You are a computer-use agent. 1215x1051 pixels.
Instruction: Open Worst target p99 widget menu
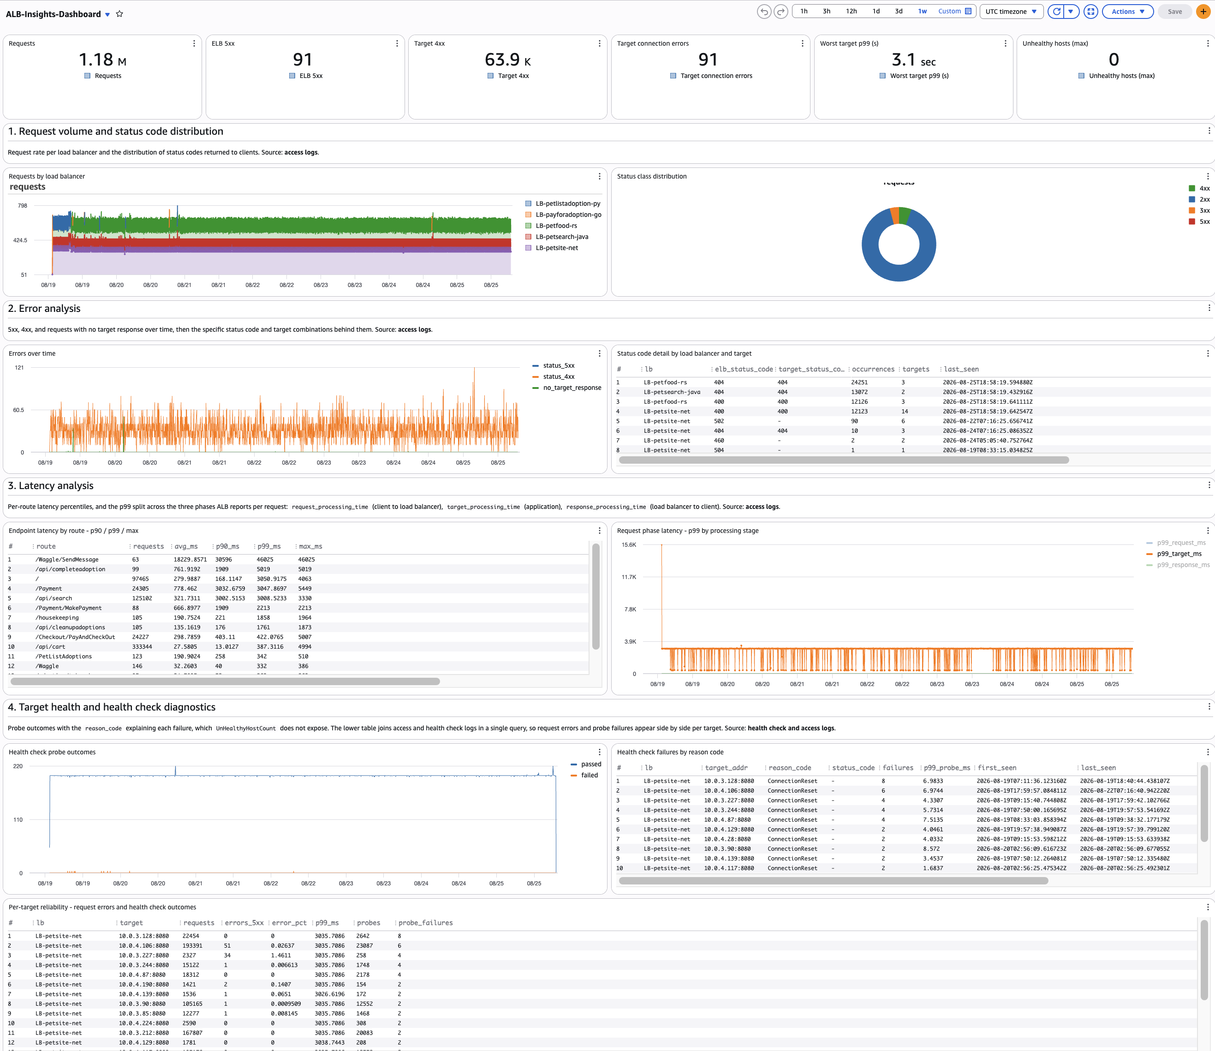(x=1005, y=43)
